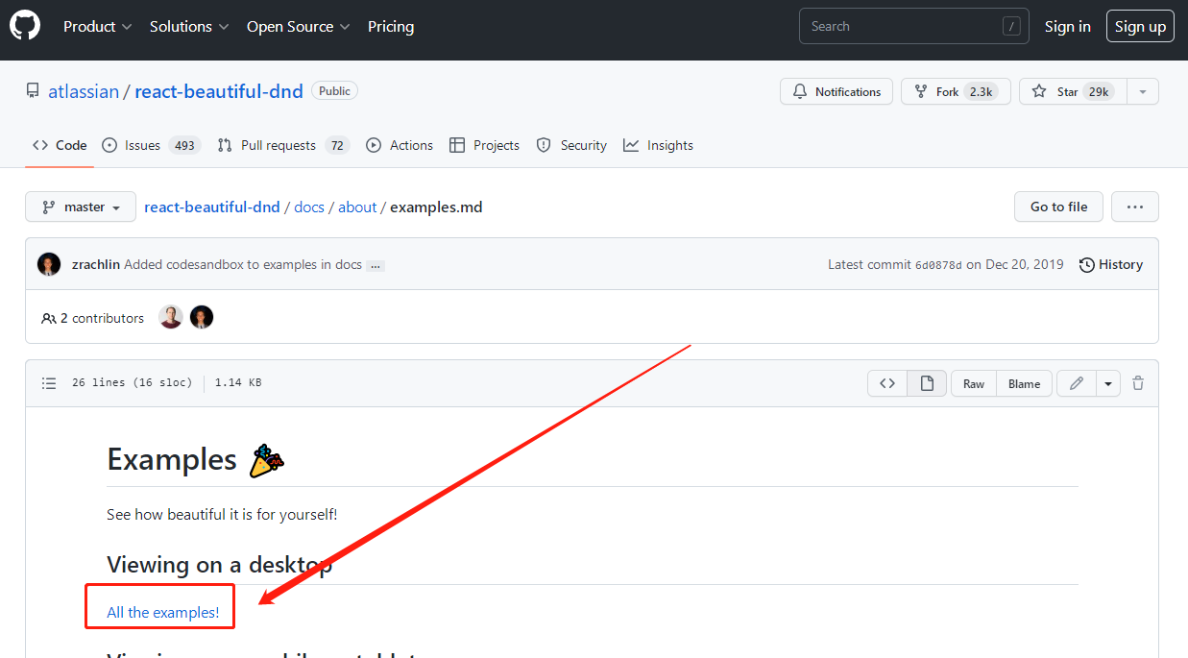The width and height of the screenshot is (1188, 658).
Task: Switch to rendered file view icon
Action: pyautogui.click(x=927, y=383)
